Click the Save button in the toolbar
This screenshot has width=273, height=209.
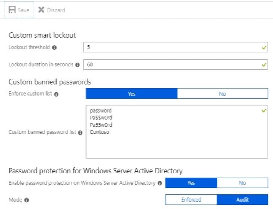[x=19, y=10]
